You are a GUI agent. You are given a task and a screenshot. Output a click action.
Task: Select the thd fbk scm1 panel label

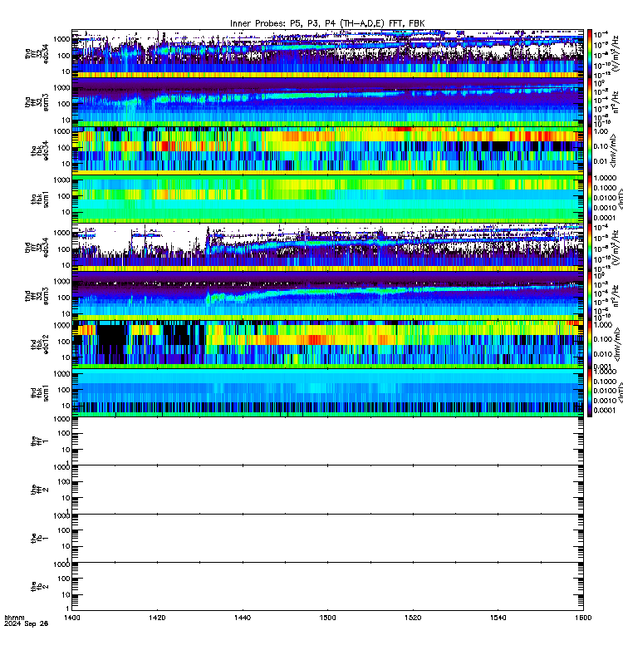(x=40, y=392)
